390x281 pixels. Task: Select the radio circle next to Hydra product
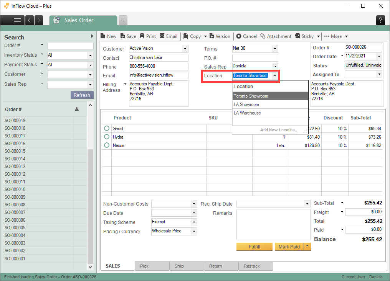107,137
